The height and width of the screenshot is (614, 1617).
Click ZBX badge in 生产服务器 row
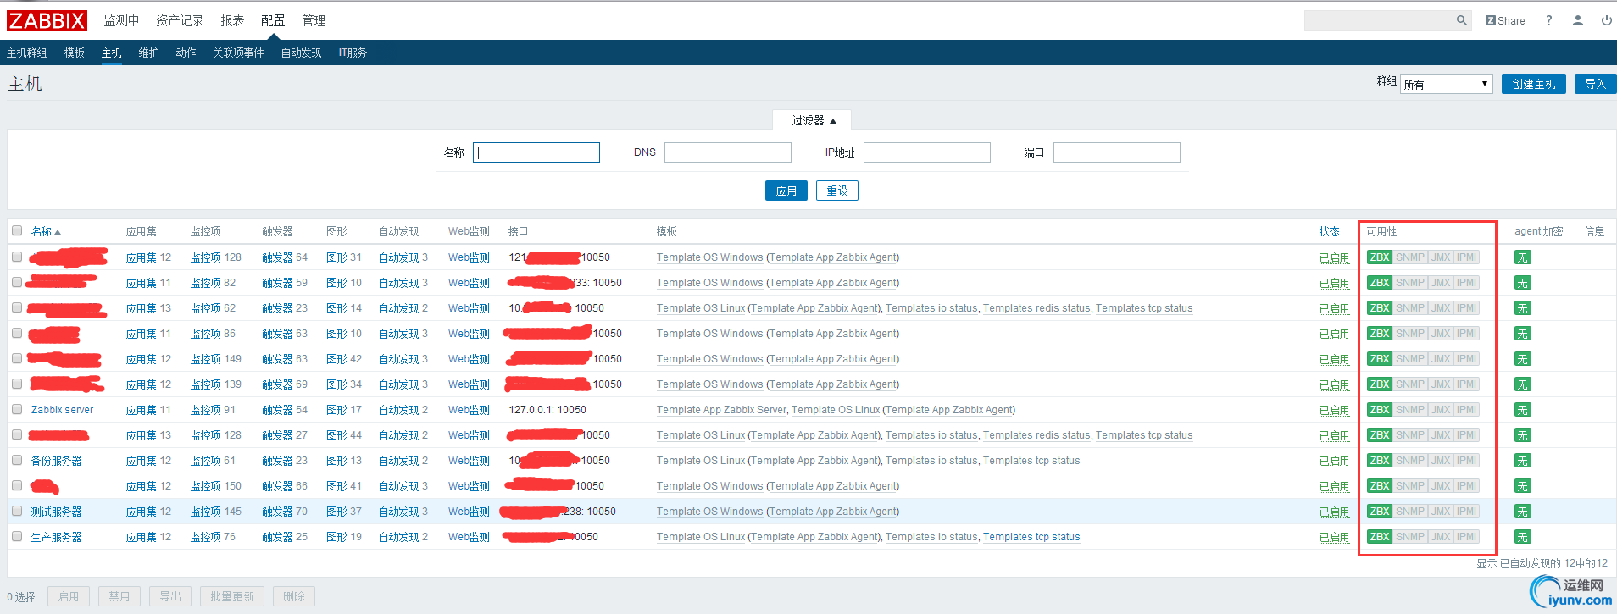1380,537
